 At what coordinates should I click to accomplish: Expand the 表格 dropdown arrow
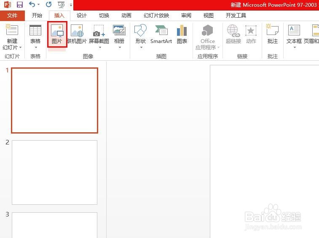coord(36,48)
